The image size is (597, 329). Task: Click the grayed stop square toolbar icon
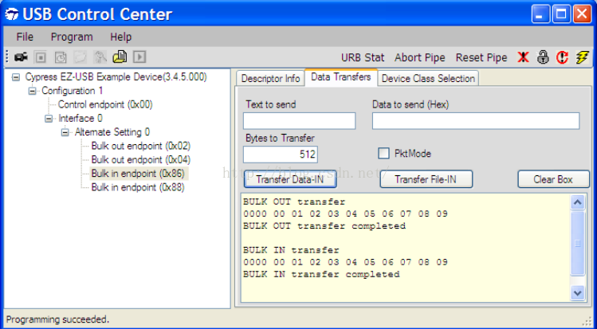click(x=41, y=57)
